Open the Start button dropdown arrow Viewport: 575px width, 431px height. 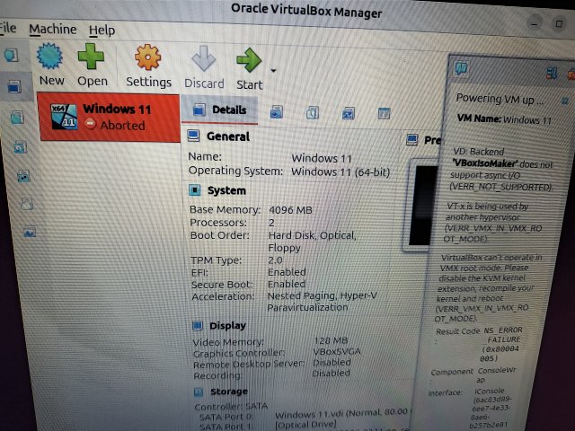[272, 70]
